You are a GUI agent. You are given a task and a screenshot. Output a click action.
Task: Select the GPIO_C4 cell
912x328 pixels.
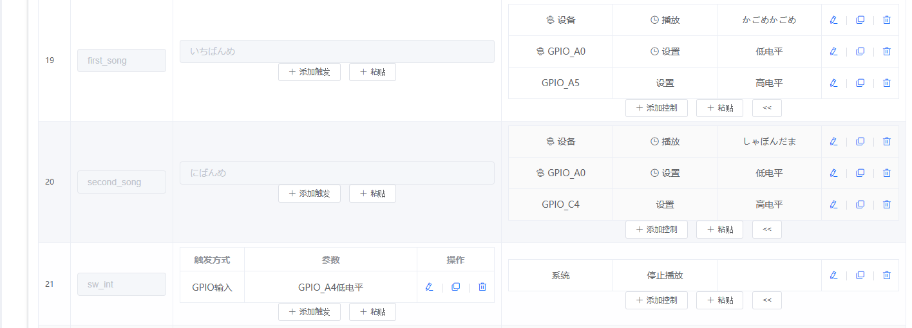(x=560, y=205)
